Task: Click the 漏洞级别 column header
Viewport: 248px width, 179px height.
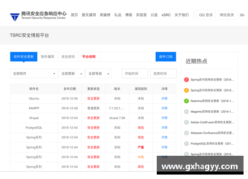Action: coord(141,89)
